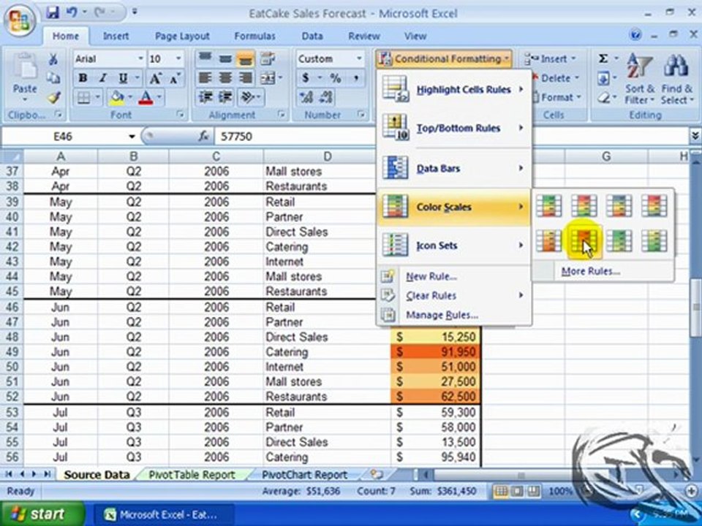This screenshot has height=526, width=702.
Task: Click the Copy icon
Action: (x=53, y=78)
